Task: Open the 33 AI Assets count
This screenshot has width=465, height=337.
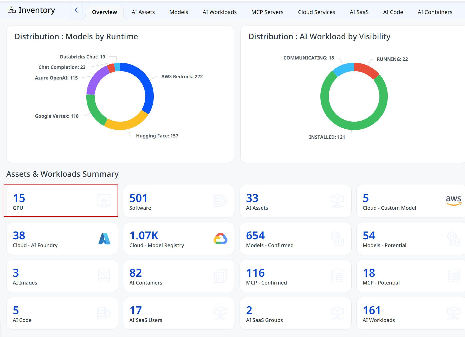Action: click(252, 198)
